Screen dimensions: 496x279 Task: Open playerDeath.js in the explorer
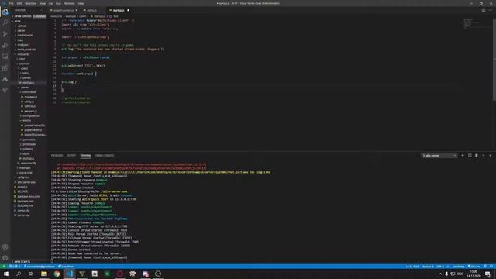33,130
